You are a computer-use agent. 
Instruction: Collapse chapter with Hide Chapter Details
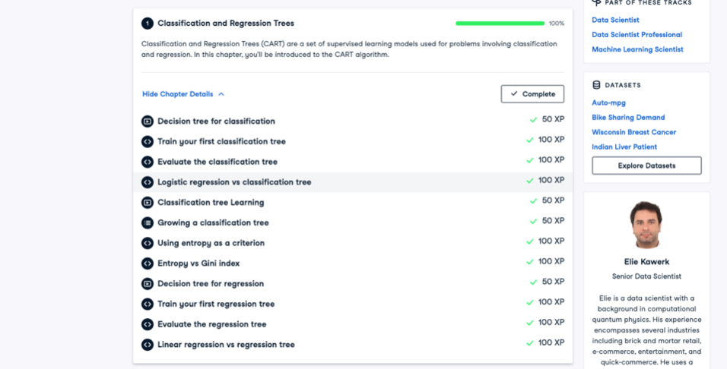point(178,94)
